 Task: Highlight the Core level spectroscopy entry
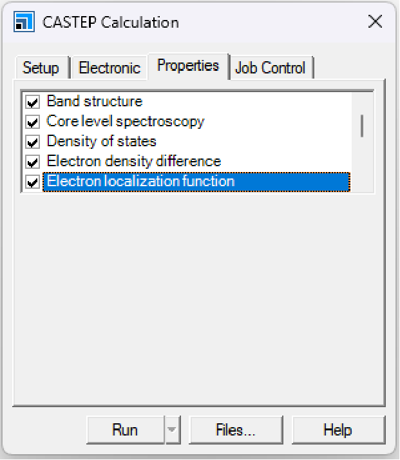coord(126,122)
